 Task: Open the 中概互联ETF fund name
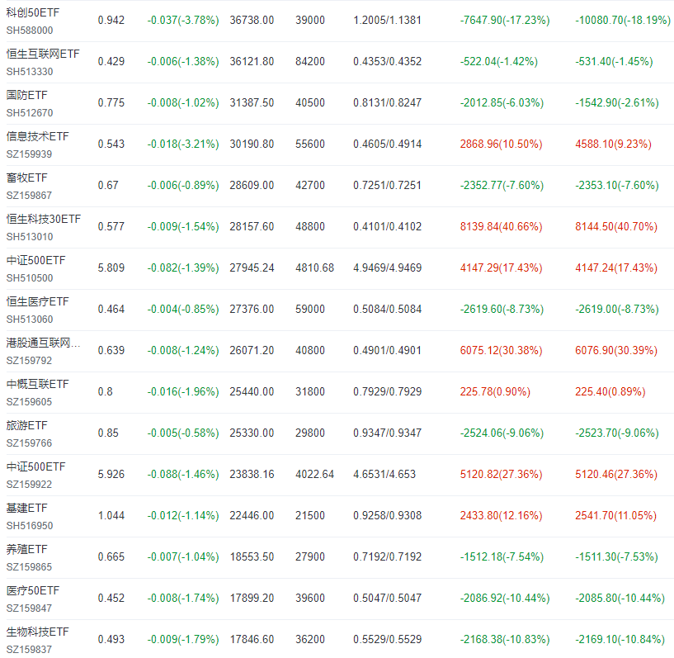[x=37, y=385]
